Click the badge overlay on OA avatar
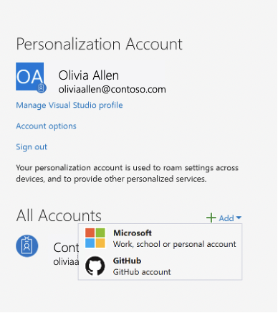This screenshot has width=278, height=313. point(42,88)
